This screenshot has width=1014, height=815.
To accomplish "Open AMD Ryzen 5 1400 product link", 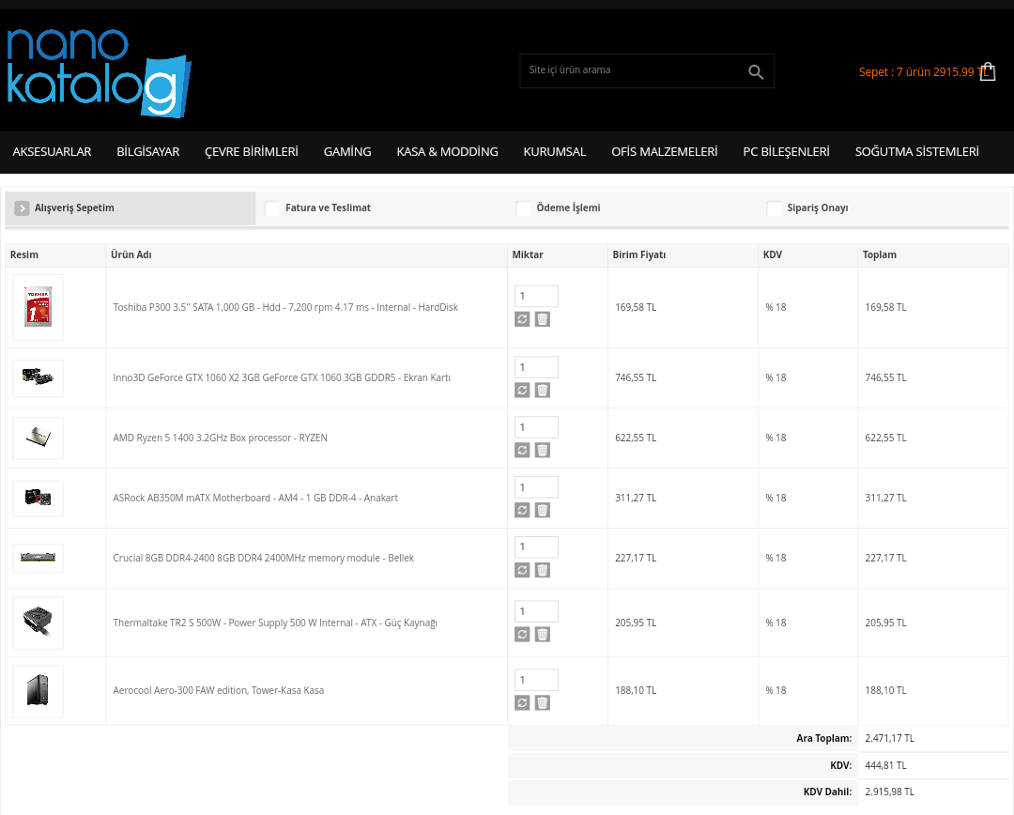I will click(x=220, y=438).
